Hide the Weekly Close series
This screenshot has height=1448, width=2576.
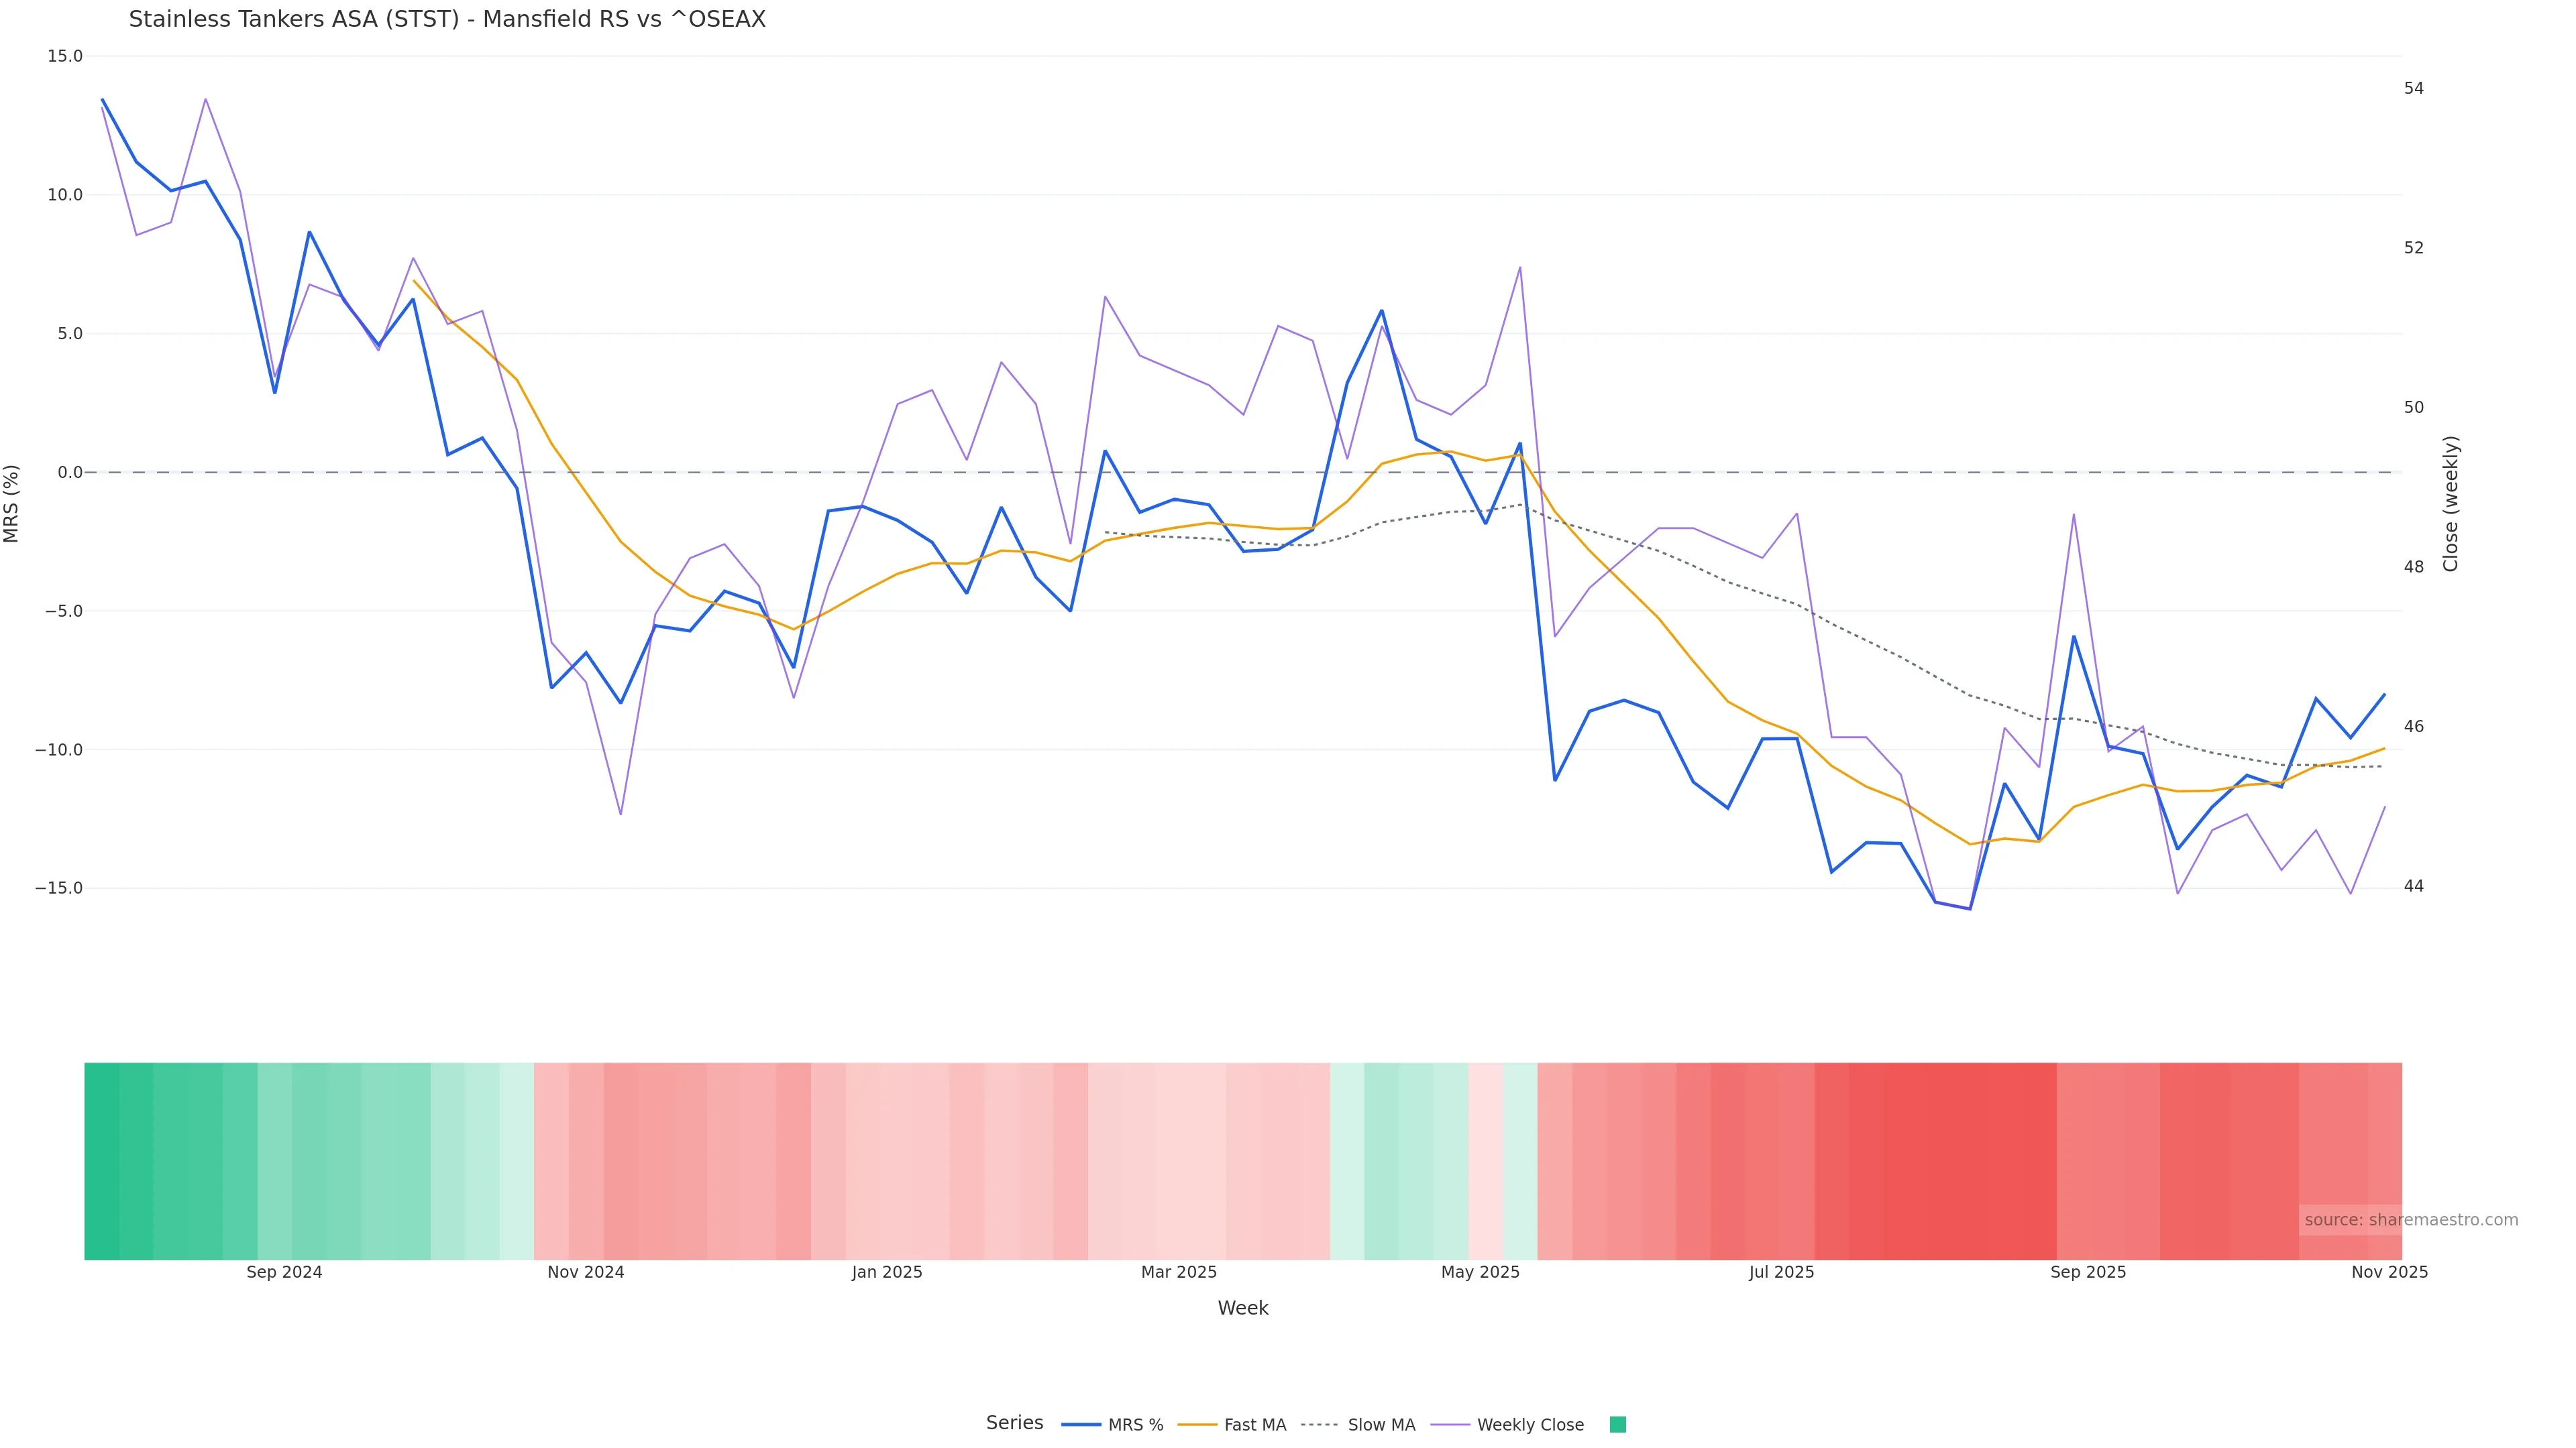point(1508,1425)
